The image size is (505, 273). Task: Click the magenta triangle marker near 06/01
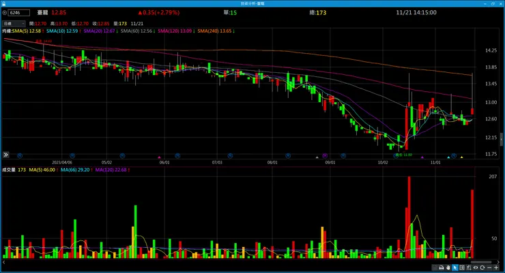(x=159, y=157)
